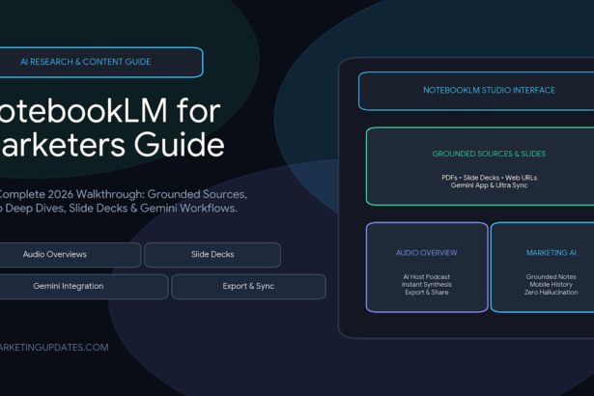
Task: Click the 'Deep Dives, Slide Decks & Gemini Workflows' line
Action: click(119, 209)
